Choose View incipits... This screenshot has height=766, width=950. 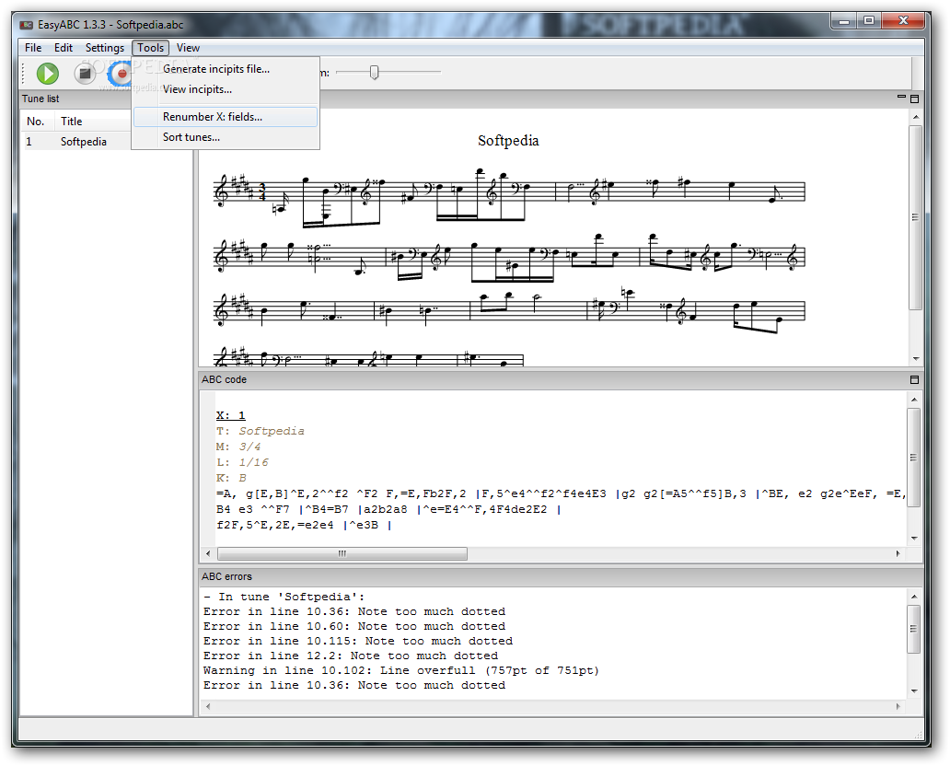(225, 89)
